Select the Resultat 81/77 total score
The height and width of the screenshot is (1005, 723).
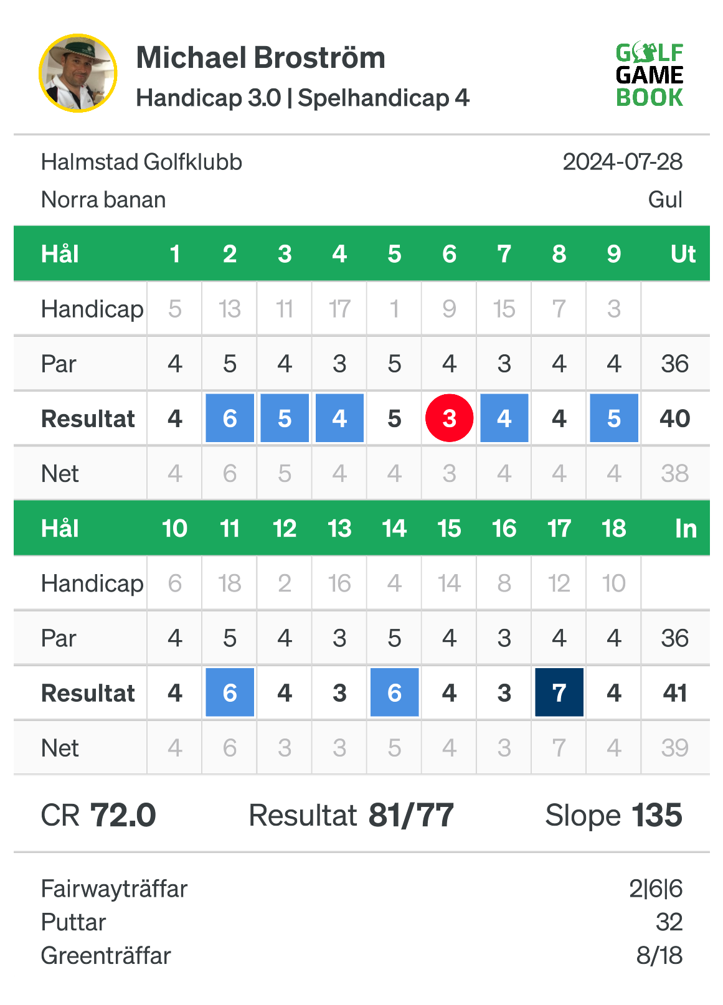click(x=351, y=815)
